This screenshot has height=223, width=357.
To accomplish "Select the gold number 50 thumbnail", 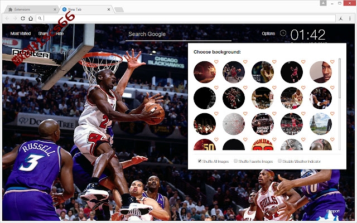I will 205,144.
